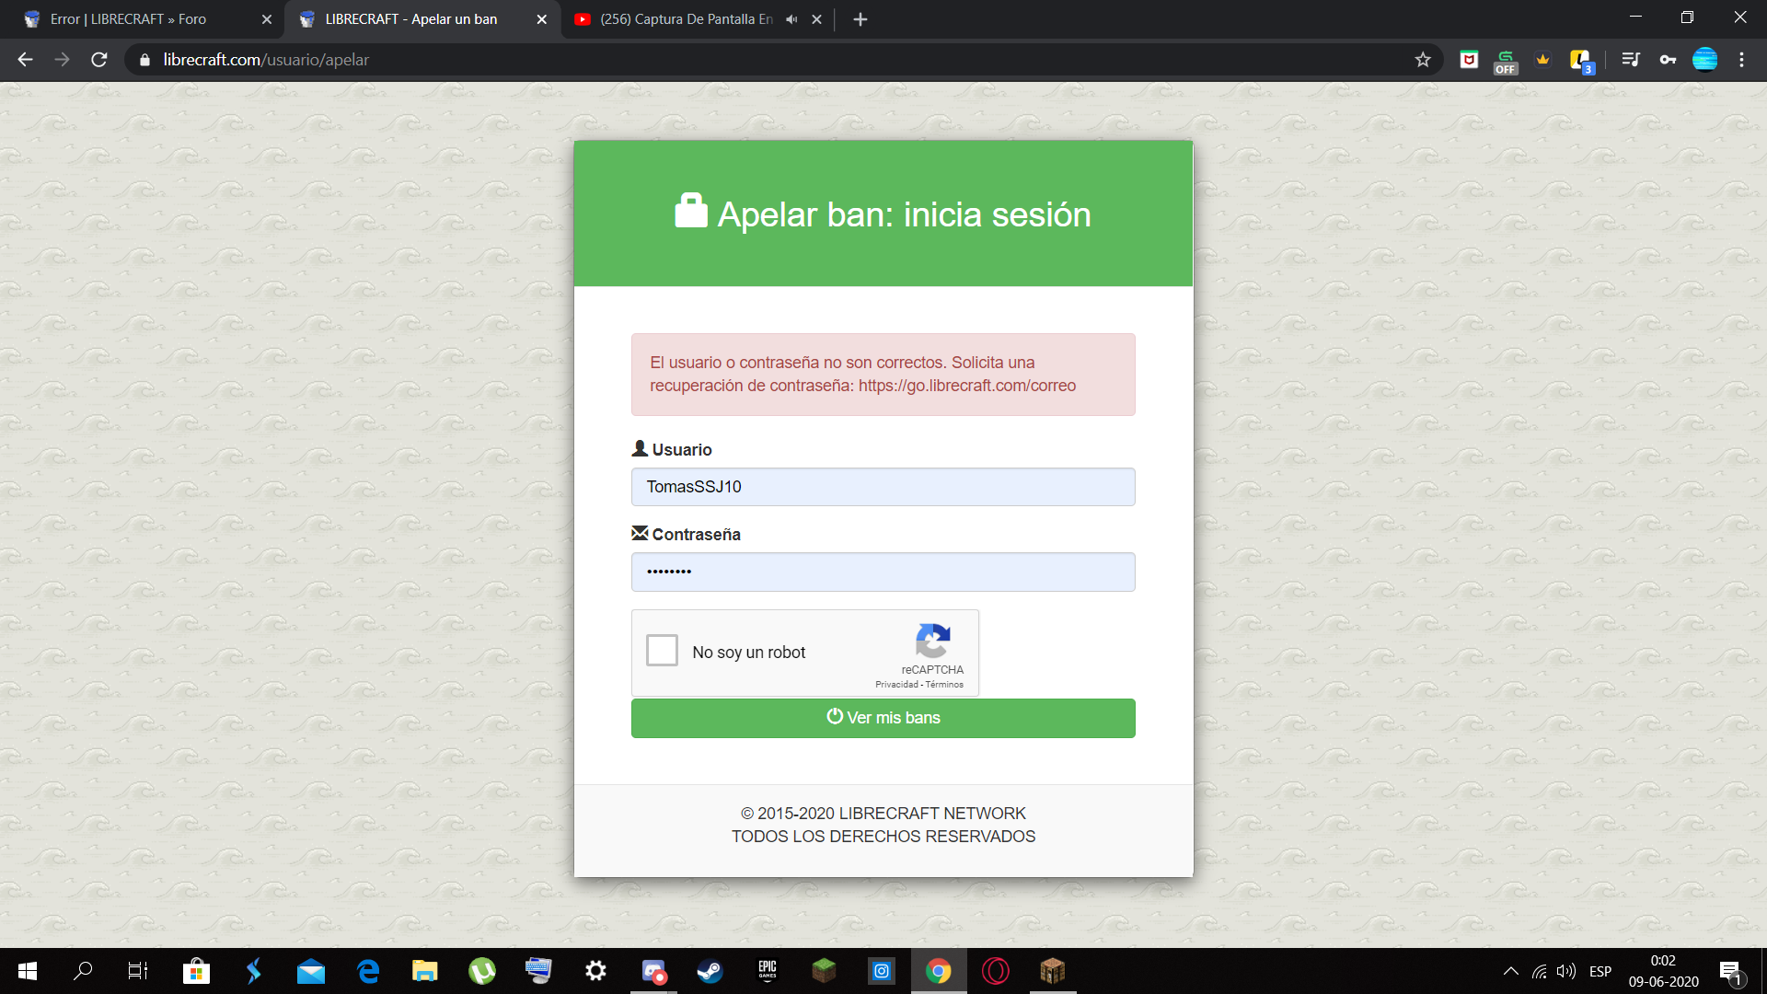Open Privacidad link in reCAPTCHA
The width and height of the screenshot is (1767, 994).
pyautogui.click(x=895, y=685)
